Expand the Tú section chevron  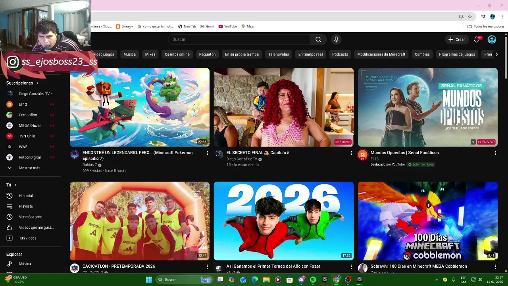(x=15, y=185)
